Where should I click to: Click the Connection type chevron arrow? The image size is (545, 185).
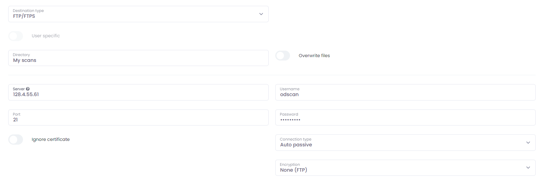[528, 143]
